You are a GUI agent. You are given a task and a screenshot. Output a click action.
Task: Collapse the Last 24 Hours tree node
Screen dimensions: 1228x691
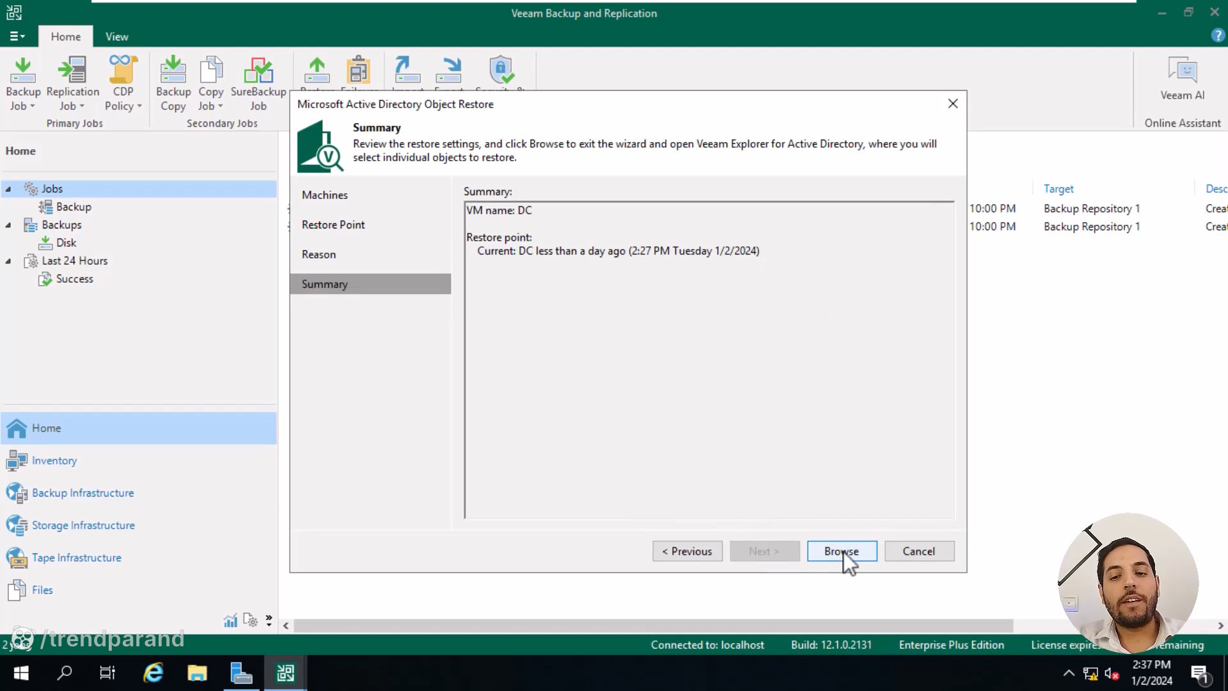pyautogui.click(x=8, y=261)
